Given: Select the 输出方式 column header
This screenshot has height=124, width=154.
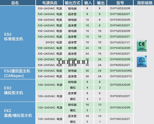Looking at the screenshot, I should (73, 3).
